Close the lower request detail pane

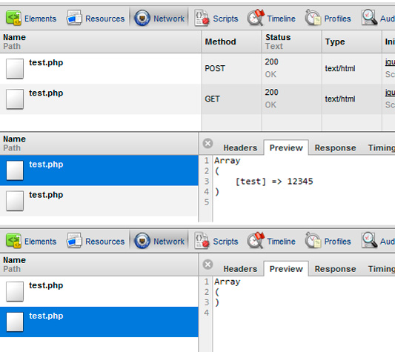208,265
